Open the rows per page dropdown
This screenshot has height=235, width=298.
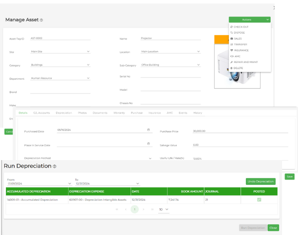tap(164, 210)
